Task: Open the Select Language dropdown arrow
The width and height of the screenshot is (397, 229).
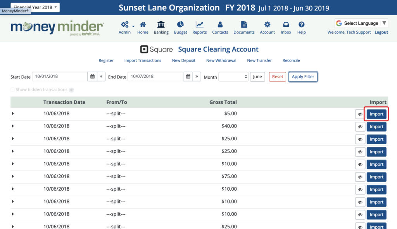Action: tap(384, 23)
